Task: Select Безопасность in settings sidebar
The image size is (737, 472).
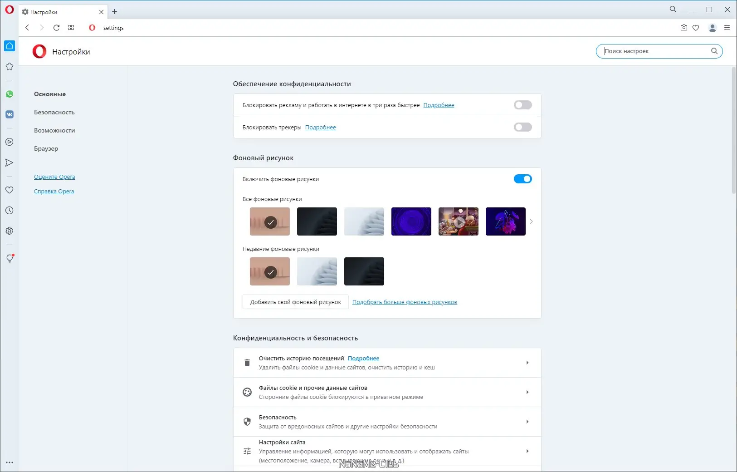Action: click(x=54, y=112)
